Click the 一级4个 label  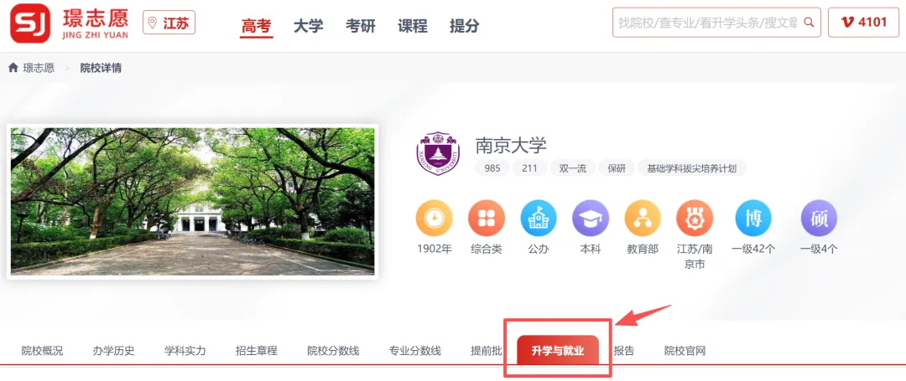[x=819, y=250]
